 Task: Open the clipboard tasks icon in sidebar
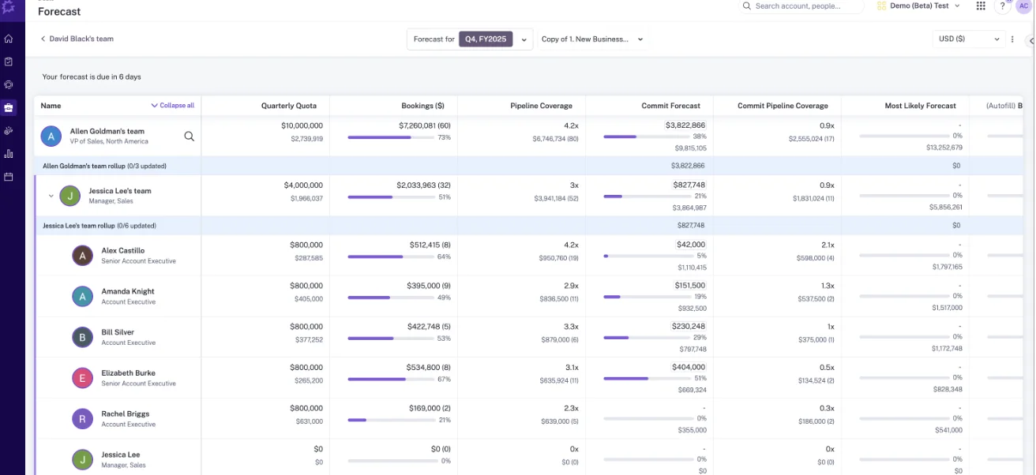pyautogui.click(x=9, y=62)
